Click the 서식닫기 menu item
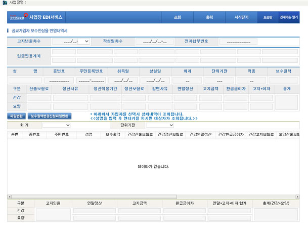The height and width of the screenshot is (233, 308). (x=241, y=17)
